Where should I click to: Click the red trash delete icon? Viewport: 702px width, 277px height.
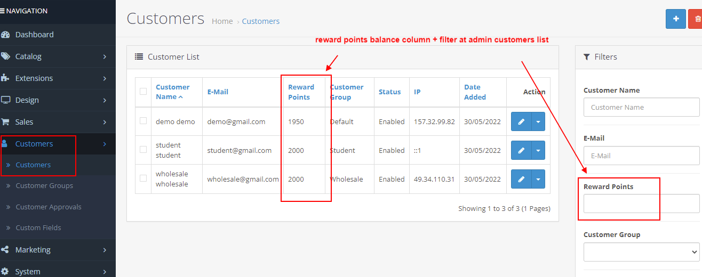[x=697, y=19]
